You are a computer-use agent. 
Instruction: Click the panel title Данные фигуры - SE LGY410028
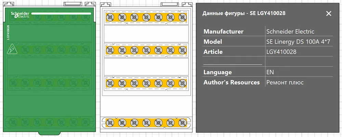pyautogui.click(x=244, y=13)
